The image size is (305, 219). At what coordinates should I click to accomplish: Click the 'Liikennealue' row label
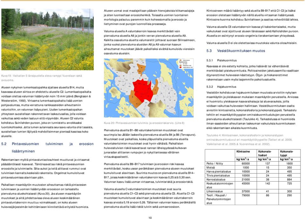point(214,191)
